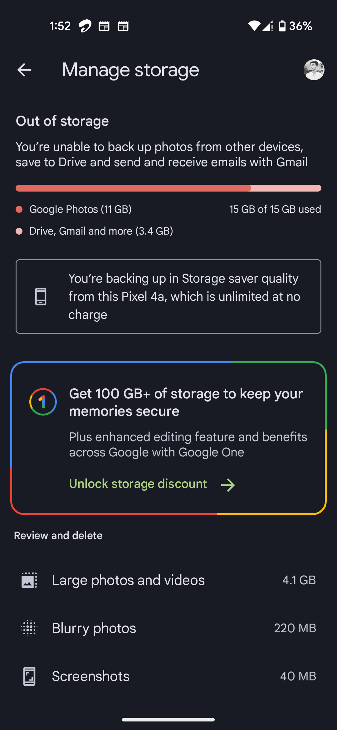The image size is (337, 730).
Task: Tap the Large photos and videos icon
Action: tap(29, 580)
